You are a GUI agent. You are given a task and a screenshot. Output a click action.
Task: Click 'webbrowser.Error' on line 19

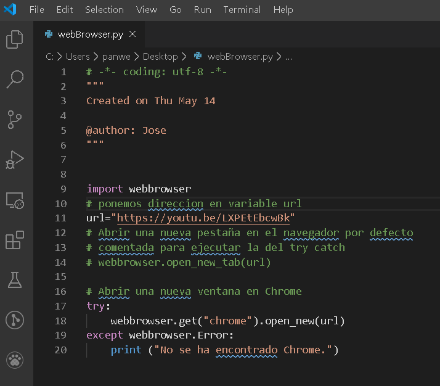(179, 335)
